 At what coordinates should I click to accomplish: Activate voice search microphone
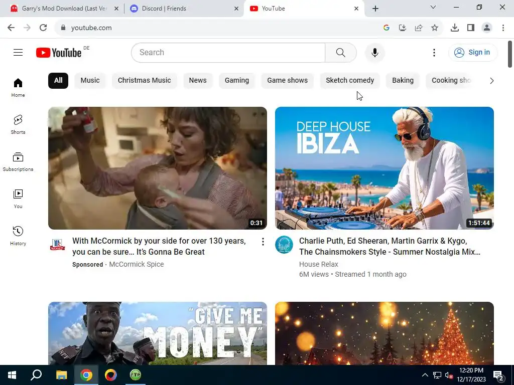click(x=374, y=52)
